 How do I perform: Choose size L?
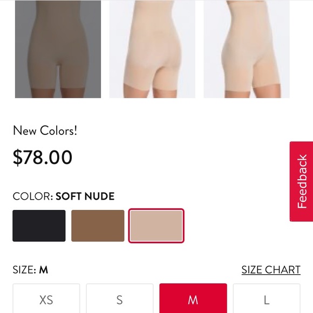tap(267, 298)
